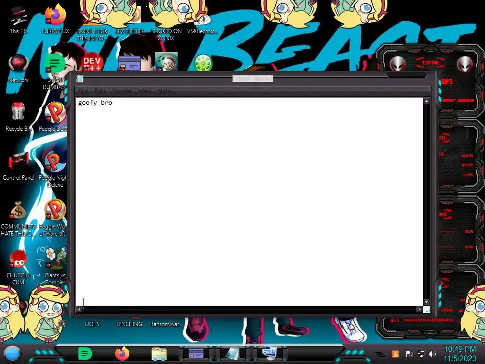Screen dimensions: 485x364
Task: Select the Santa snow globe desktop icon
Action: pyautogui.click(x=166, y=62)
